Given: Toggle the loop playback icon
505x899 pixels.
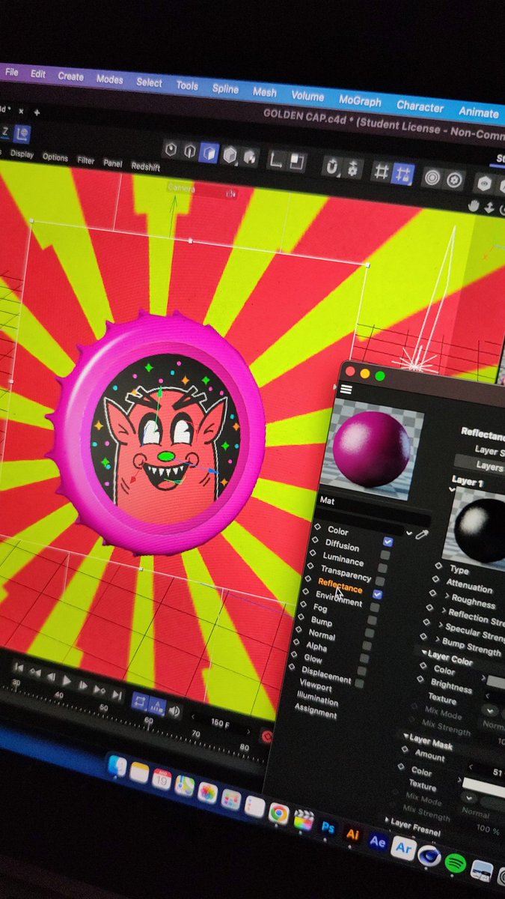Looking at the screenshot, I should (x=139, y=702).
